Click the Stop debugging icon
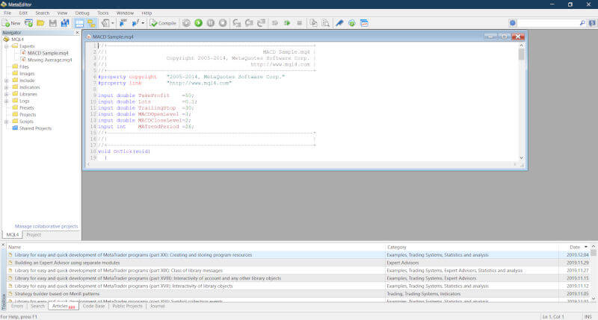This screenshot has width=598, height=320. pos(223,23)
